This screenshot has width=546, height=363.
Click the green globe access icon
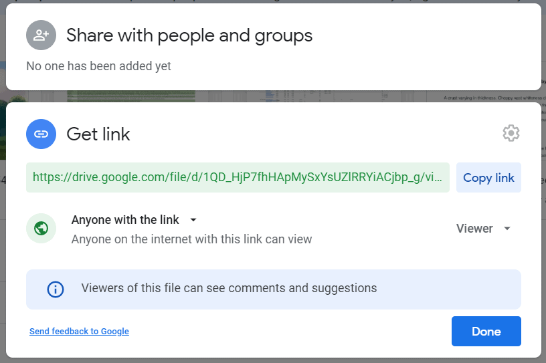coord(41,229)
